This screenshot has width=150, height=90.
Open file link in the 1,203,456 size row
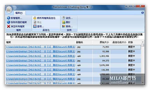(40, 56)
